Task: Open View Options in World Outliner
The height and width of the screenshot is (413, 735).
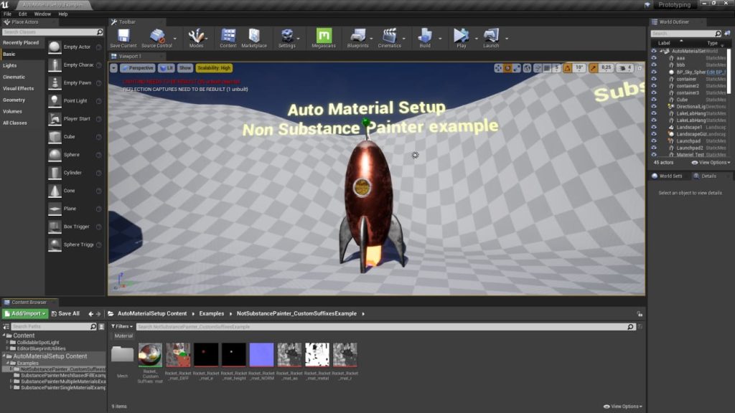Action: pos(711,163)
